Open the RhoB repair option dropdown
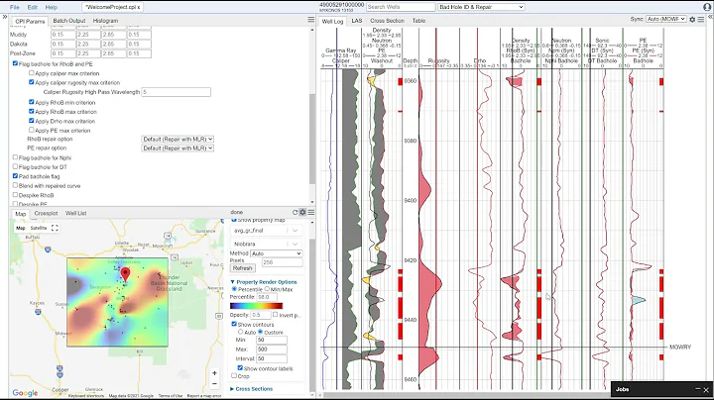This screenshot has height=400, width=714. (178, 139)
